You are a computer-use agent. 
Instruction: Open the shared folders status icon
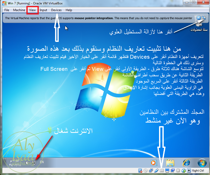point(162,171)
